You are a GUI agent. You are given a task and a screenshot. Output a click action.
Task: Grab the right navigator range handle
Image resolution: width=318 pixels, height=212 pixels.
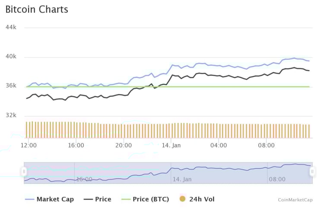pyautogui.click(x=312, y=171)
